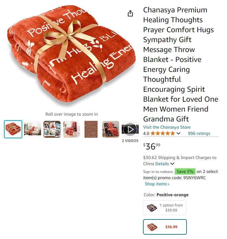Click the five-star rating stars
Image resolution: width=227 pixels, height=239 pixels.
163,134
